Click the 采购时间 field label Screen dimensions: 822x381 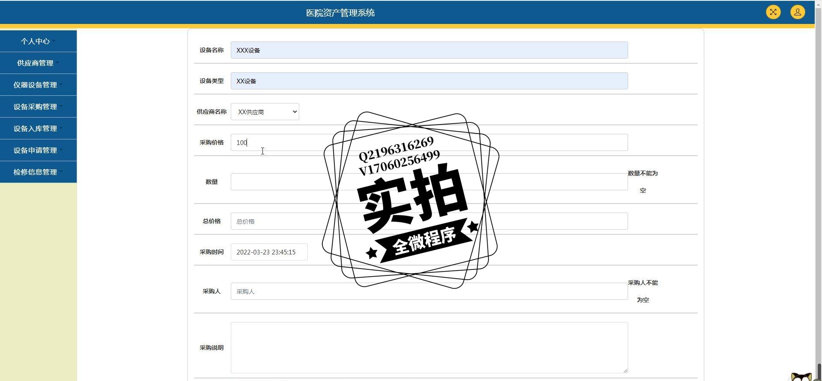(x=211, y=252)
